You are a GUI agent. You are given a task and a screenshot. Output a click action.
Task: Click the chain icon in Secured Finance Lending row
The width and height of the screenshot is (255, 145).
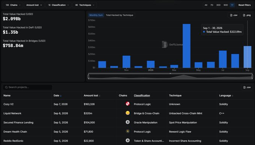point(127,122)
